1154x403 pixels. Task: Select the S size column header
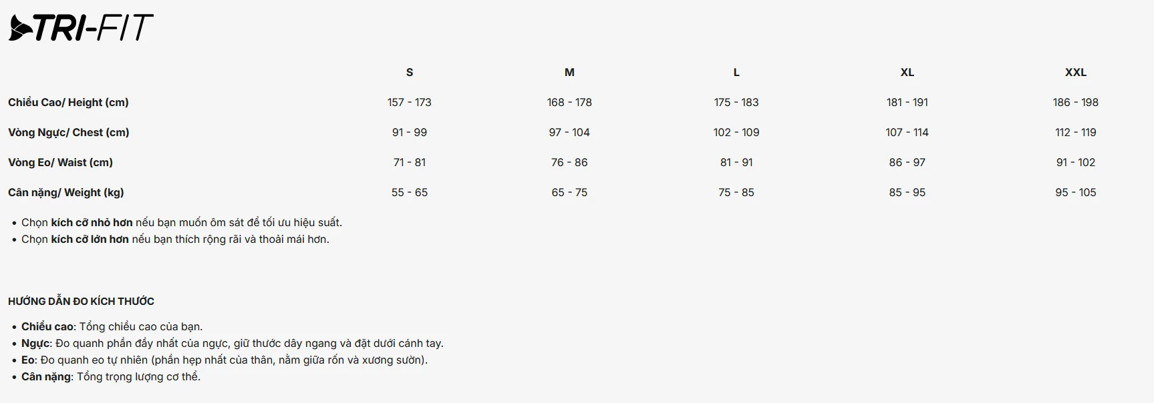click(x=410, y=72)
